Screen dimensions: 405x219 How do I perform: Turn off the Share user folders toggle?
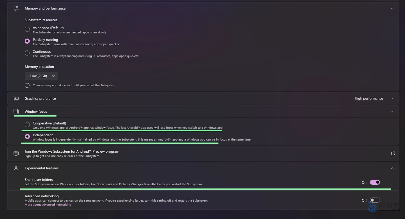(375, 182)
